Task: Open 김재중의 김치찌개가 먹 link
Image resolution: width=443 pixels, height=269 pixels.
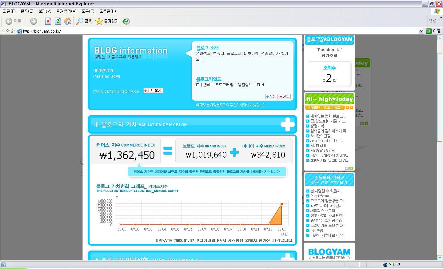Action: (x=329, y=131)
